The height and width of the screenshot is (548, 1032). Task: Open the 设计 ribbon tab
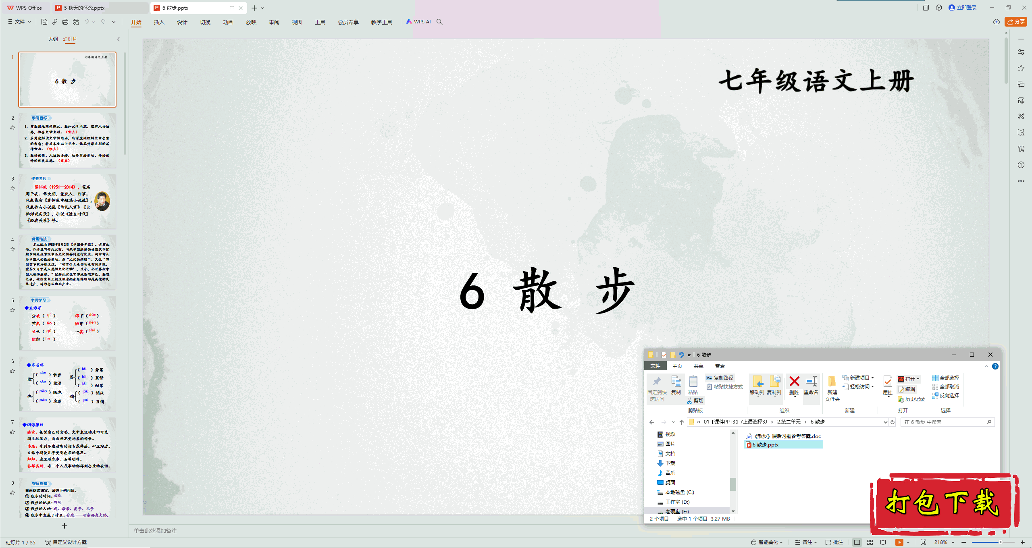pyautogui.click(x=182, y=22)
